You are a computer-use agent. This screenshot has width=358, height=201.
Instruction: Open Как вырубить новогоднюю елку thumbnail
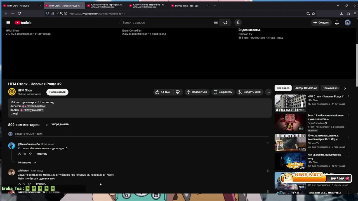(290, 161)
